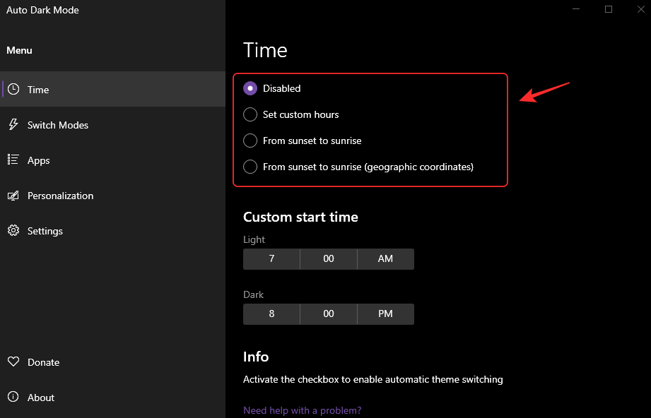Change the Dark hour field showing 8

pos(271,313)
